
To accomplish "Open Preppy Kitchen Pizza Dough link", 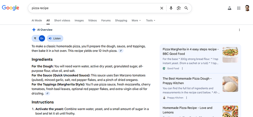I will coord(187,81).
